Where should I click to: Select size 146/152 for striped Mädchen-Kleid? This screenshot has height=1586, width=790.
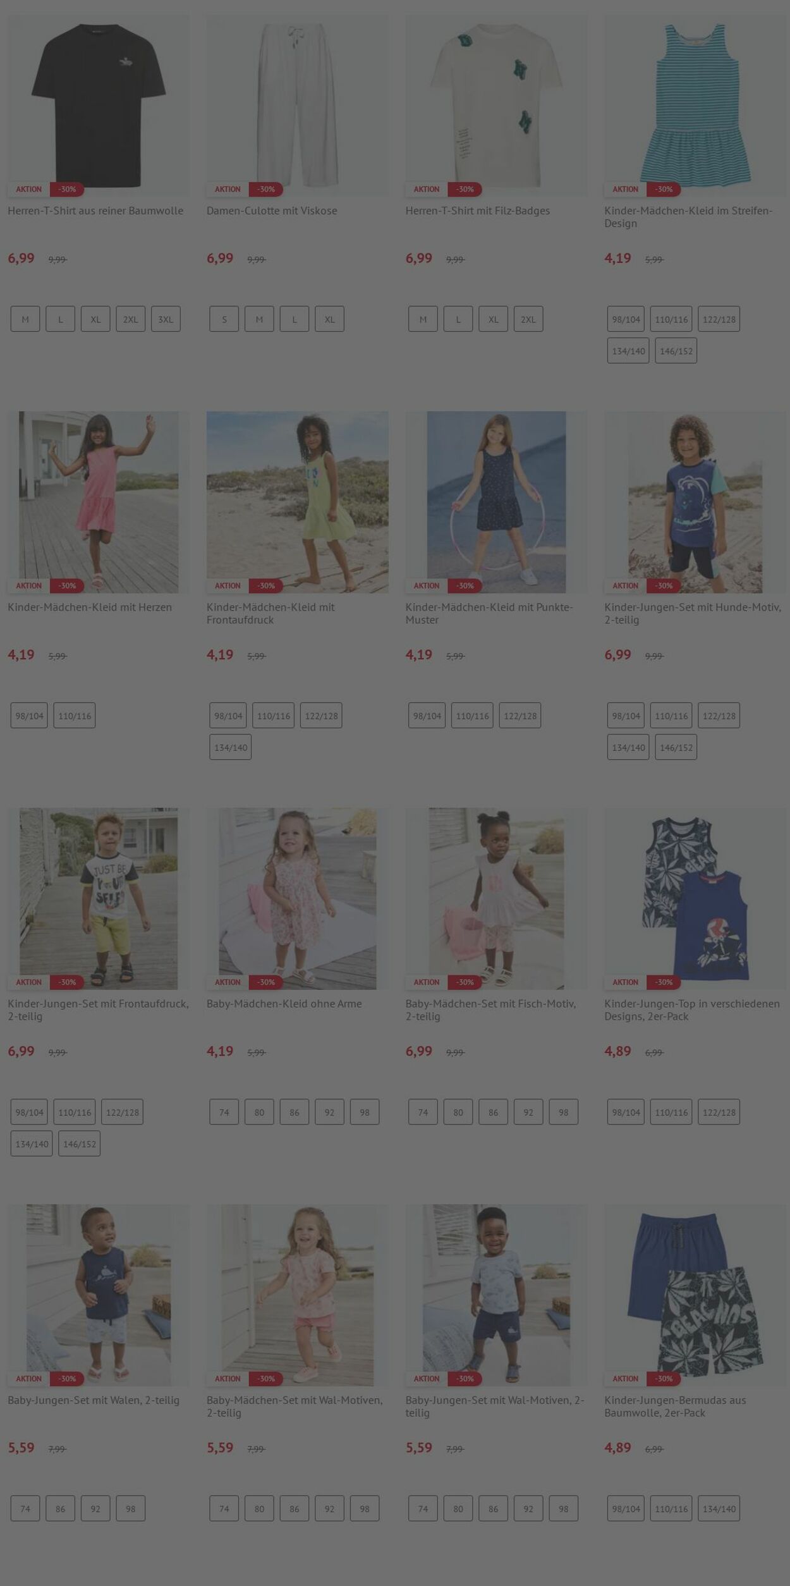(x=676, y=351)
